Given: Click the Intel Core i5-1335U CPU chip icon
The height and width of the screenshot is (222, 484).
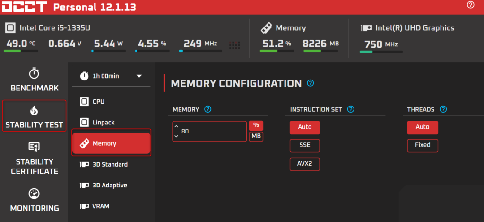Looking at the screenshot, I should (x=10, y=28).
